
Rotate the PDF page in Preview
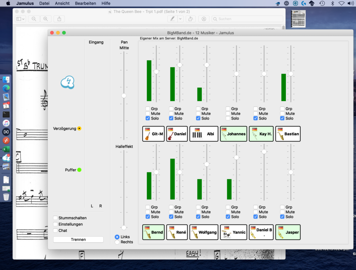point(191,19)
